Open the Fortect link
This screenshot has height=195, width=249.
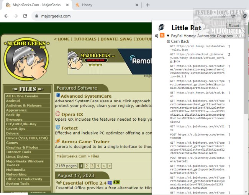(70, 128)
